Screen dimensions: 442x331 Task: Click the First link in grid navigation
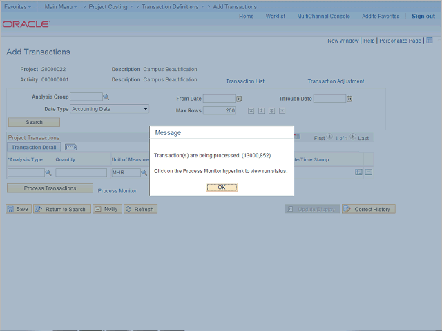[319, 138]
